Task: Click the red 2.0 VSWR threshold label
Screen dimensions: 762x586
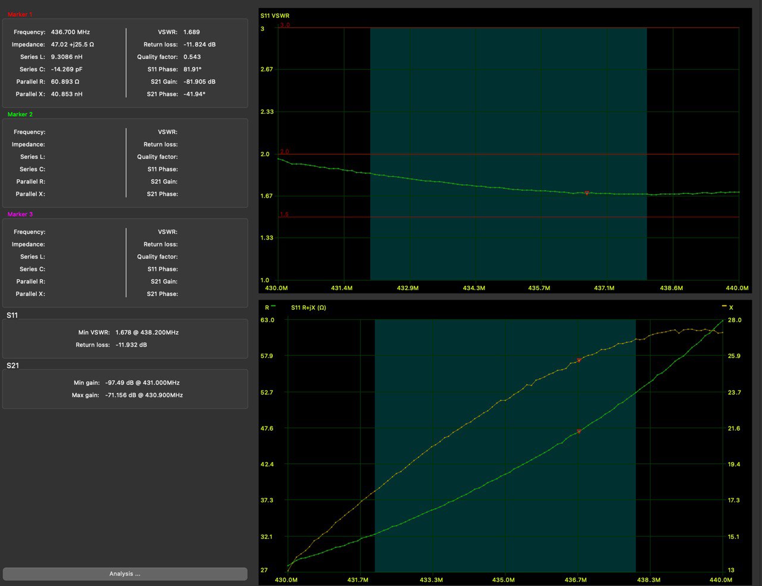Action: click(285, 152)
